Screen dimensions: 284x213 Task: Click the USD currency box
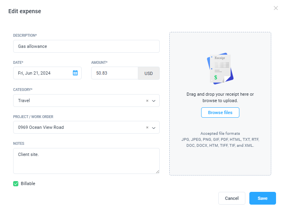tap(149, 73)
